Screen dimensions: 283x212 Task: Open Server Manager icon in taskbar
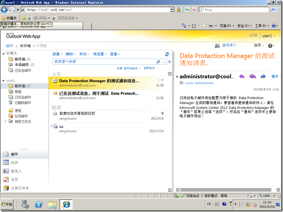25,205
